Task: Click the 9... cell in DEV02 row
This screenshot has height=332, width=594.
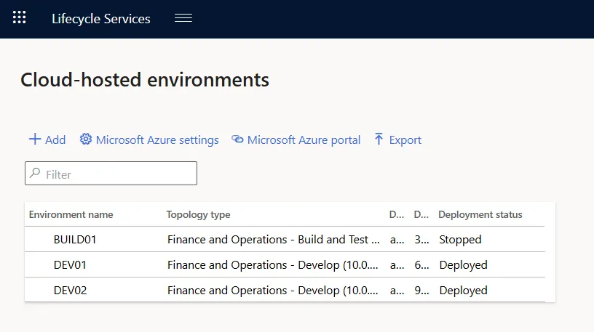Action: [421, 290]
